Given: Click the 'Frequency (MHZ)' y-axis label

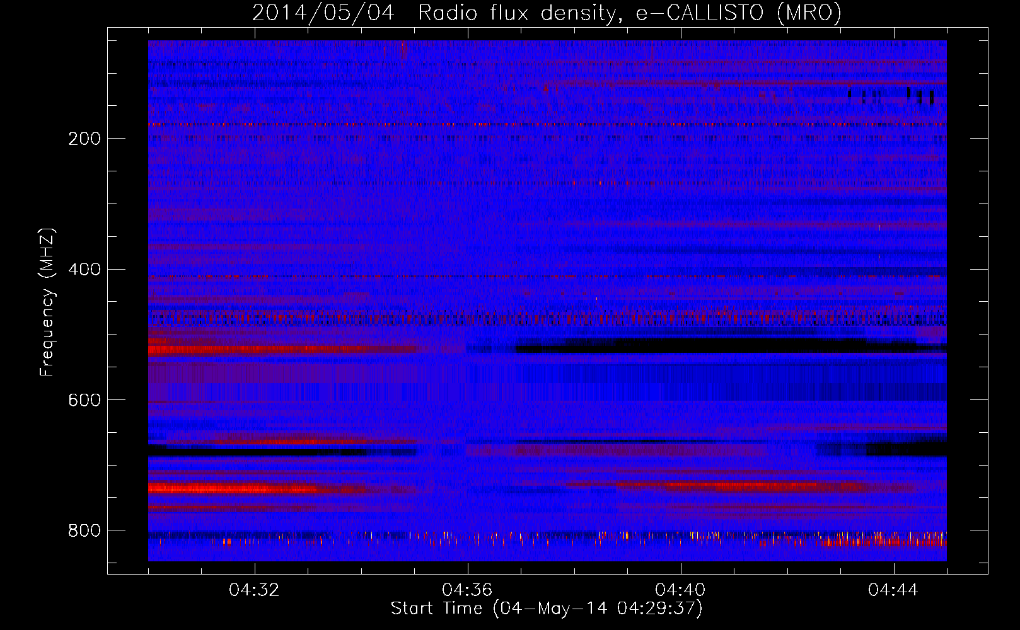Looking at the screenshot, I should (47, 302).
